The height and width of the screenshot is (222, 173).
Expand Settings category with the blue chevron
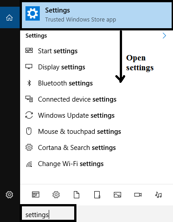click(164, 36)
